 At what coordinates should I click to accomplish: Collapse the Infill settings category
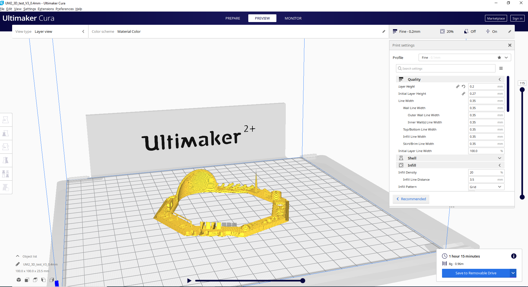pos(450,165)
